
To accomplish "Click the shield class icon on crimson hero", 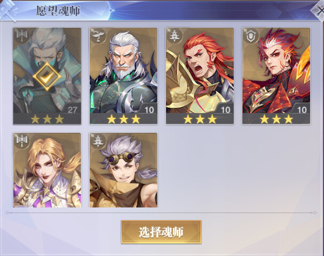I will tap(251, 36).
